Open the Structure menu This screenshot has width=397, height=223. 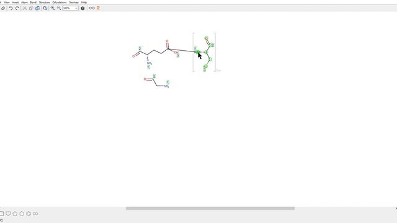(x=44, y=2)
